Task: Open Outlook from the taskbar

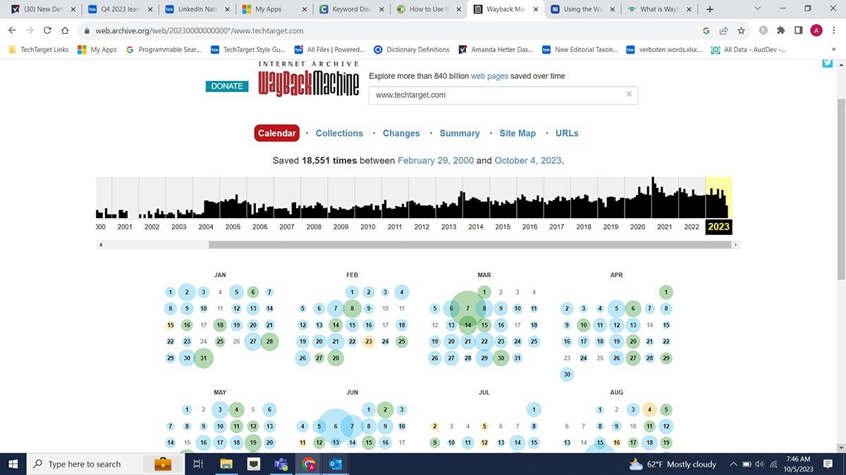Action: tap(335, 464)
